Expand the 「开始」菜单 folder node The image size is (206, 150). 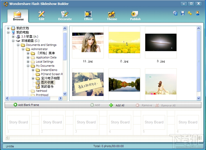(28, 53)
